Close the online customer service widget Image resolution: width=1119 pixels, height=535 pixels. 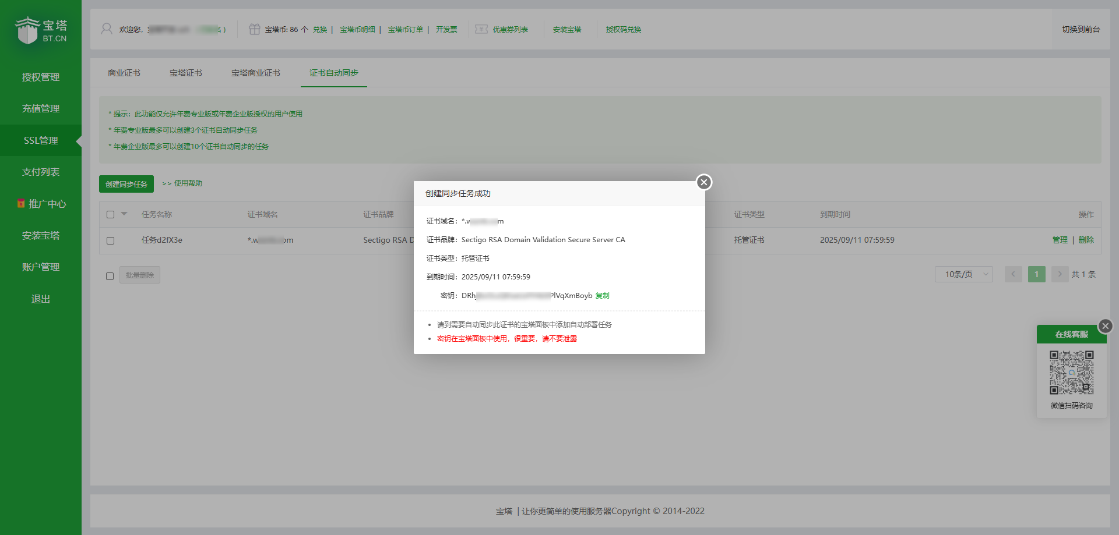pyautogui.click(x=1105, y=326)
